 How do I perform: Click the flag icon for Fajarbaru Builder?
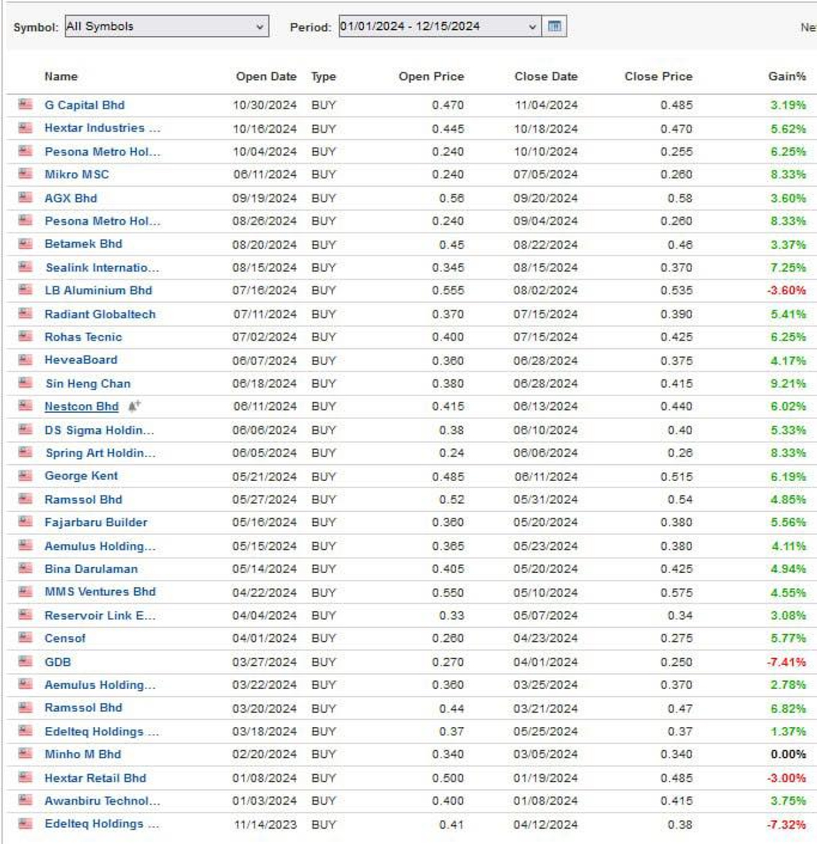click(x=25, y=522)
